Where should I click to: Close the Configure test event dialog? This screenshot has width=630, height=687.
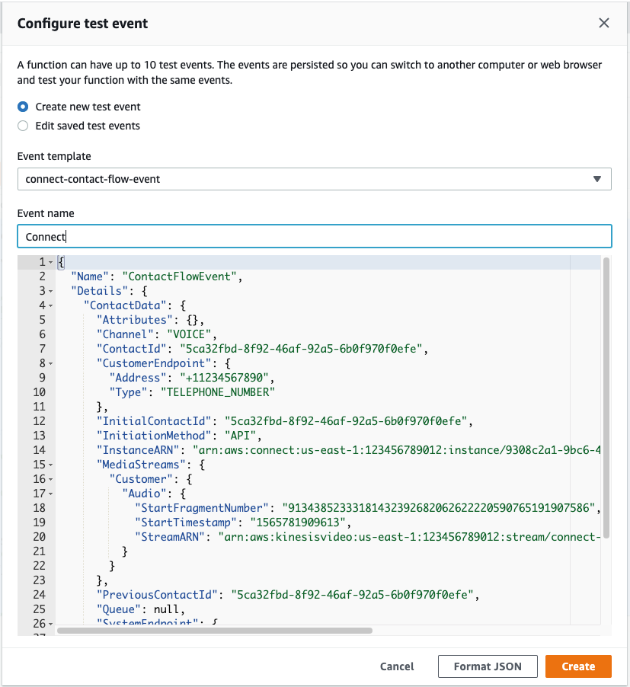(603, 23)
